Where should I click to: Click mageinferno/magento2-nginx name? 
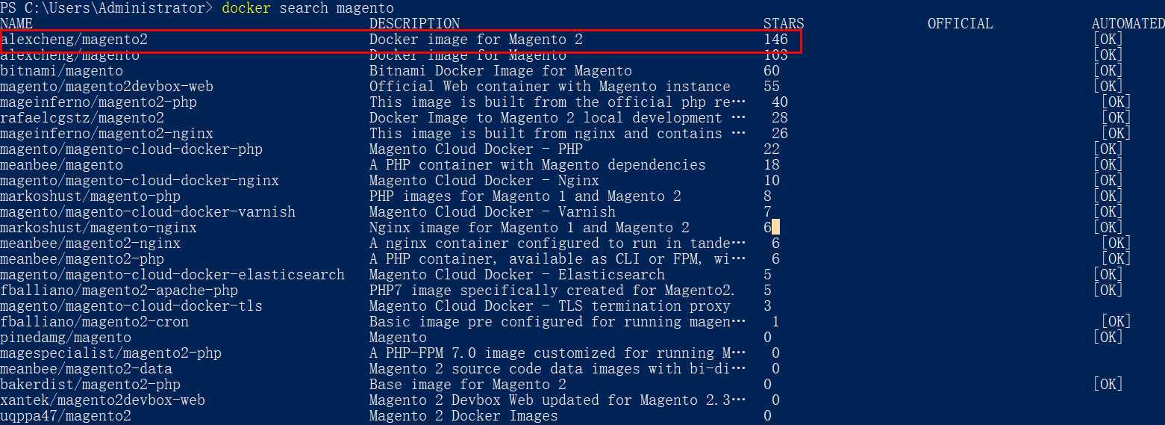(107, 134)
